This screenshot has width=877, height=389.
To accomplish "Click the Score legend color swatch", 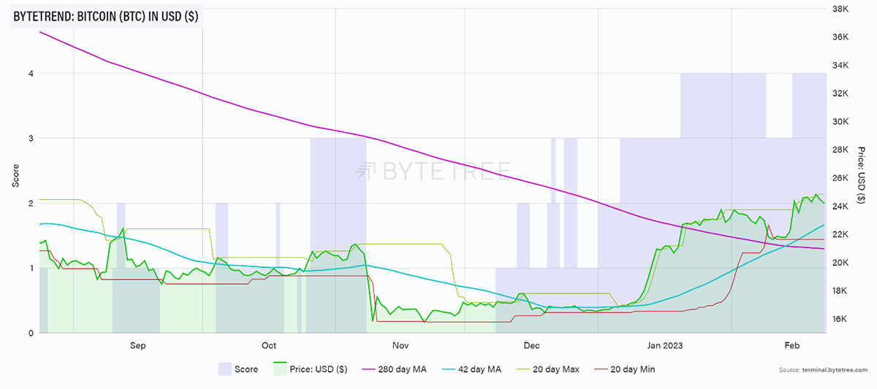I will 224,369.
